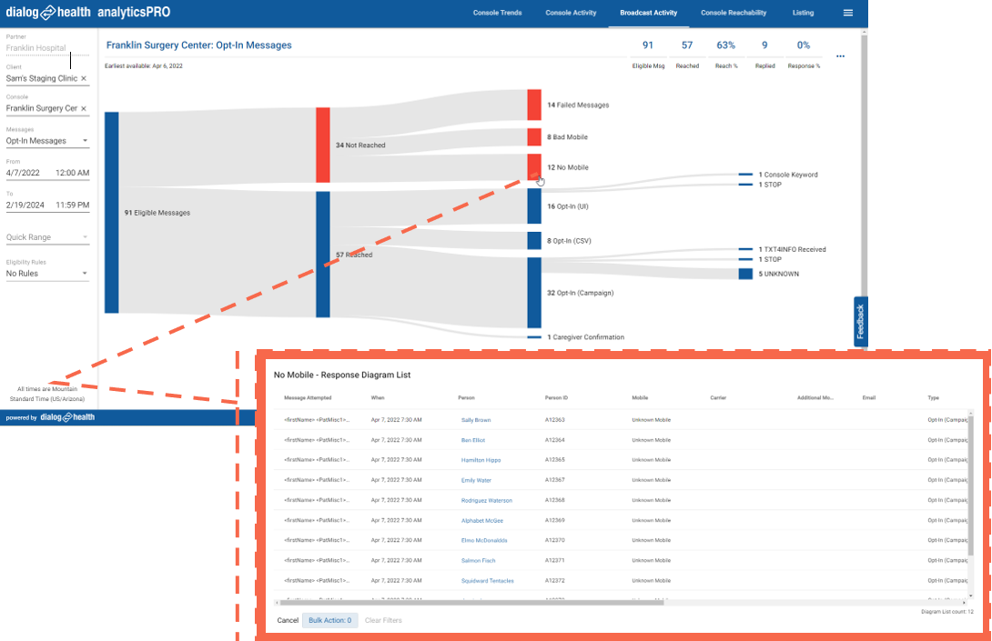Open the Eligibility Rules dropdown
Image resolution: width=992 pixels, height=641 pixels.
tap(47, 273)
